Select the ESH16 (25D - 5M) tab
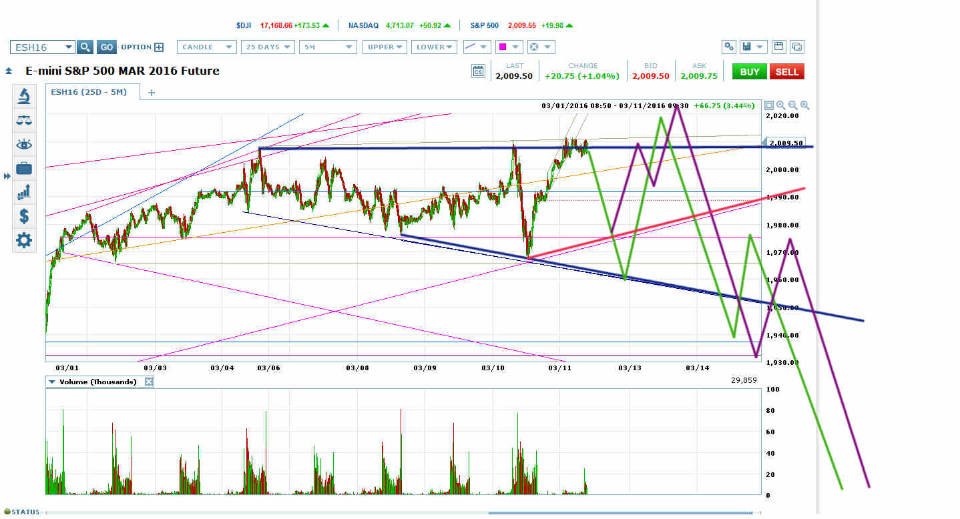The image size is (960, 519). coord(92,92)
